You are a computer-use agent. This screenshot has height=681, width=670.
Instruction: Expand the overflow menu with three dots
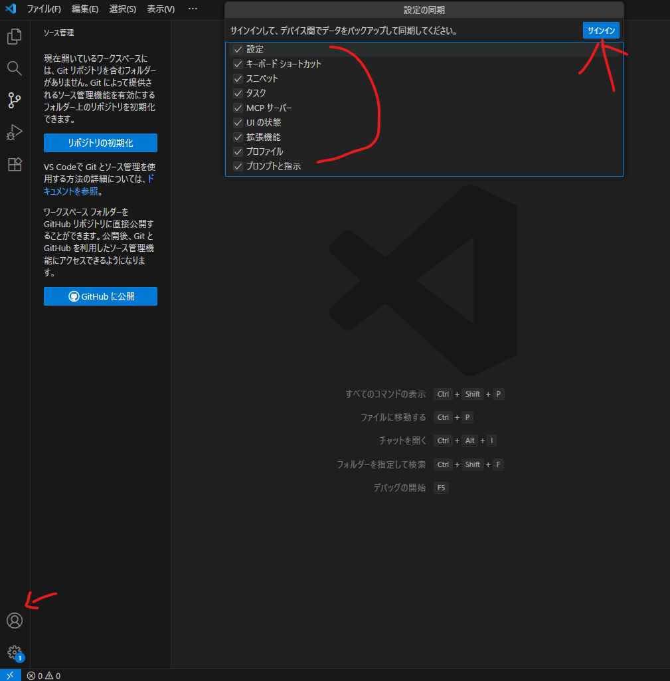[193, 9]
